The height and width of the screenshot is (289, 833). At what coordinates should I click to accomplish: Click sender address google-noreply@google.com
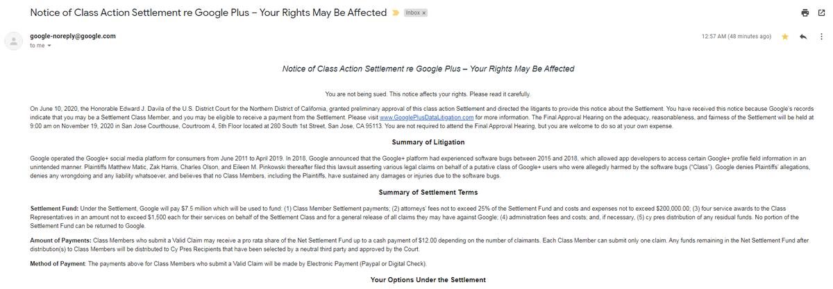click(x=73, y=35)
